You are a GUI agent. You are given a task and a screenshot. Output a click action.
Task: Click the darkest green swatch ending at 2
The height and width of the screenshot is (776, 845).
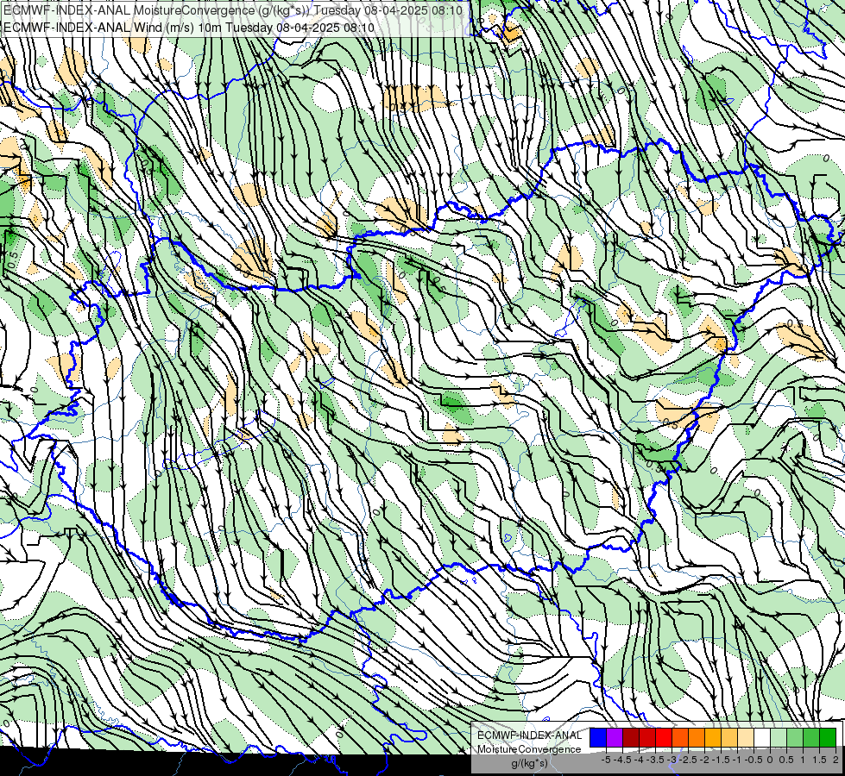tap(828, 738)
